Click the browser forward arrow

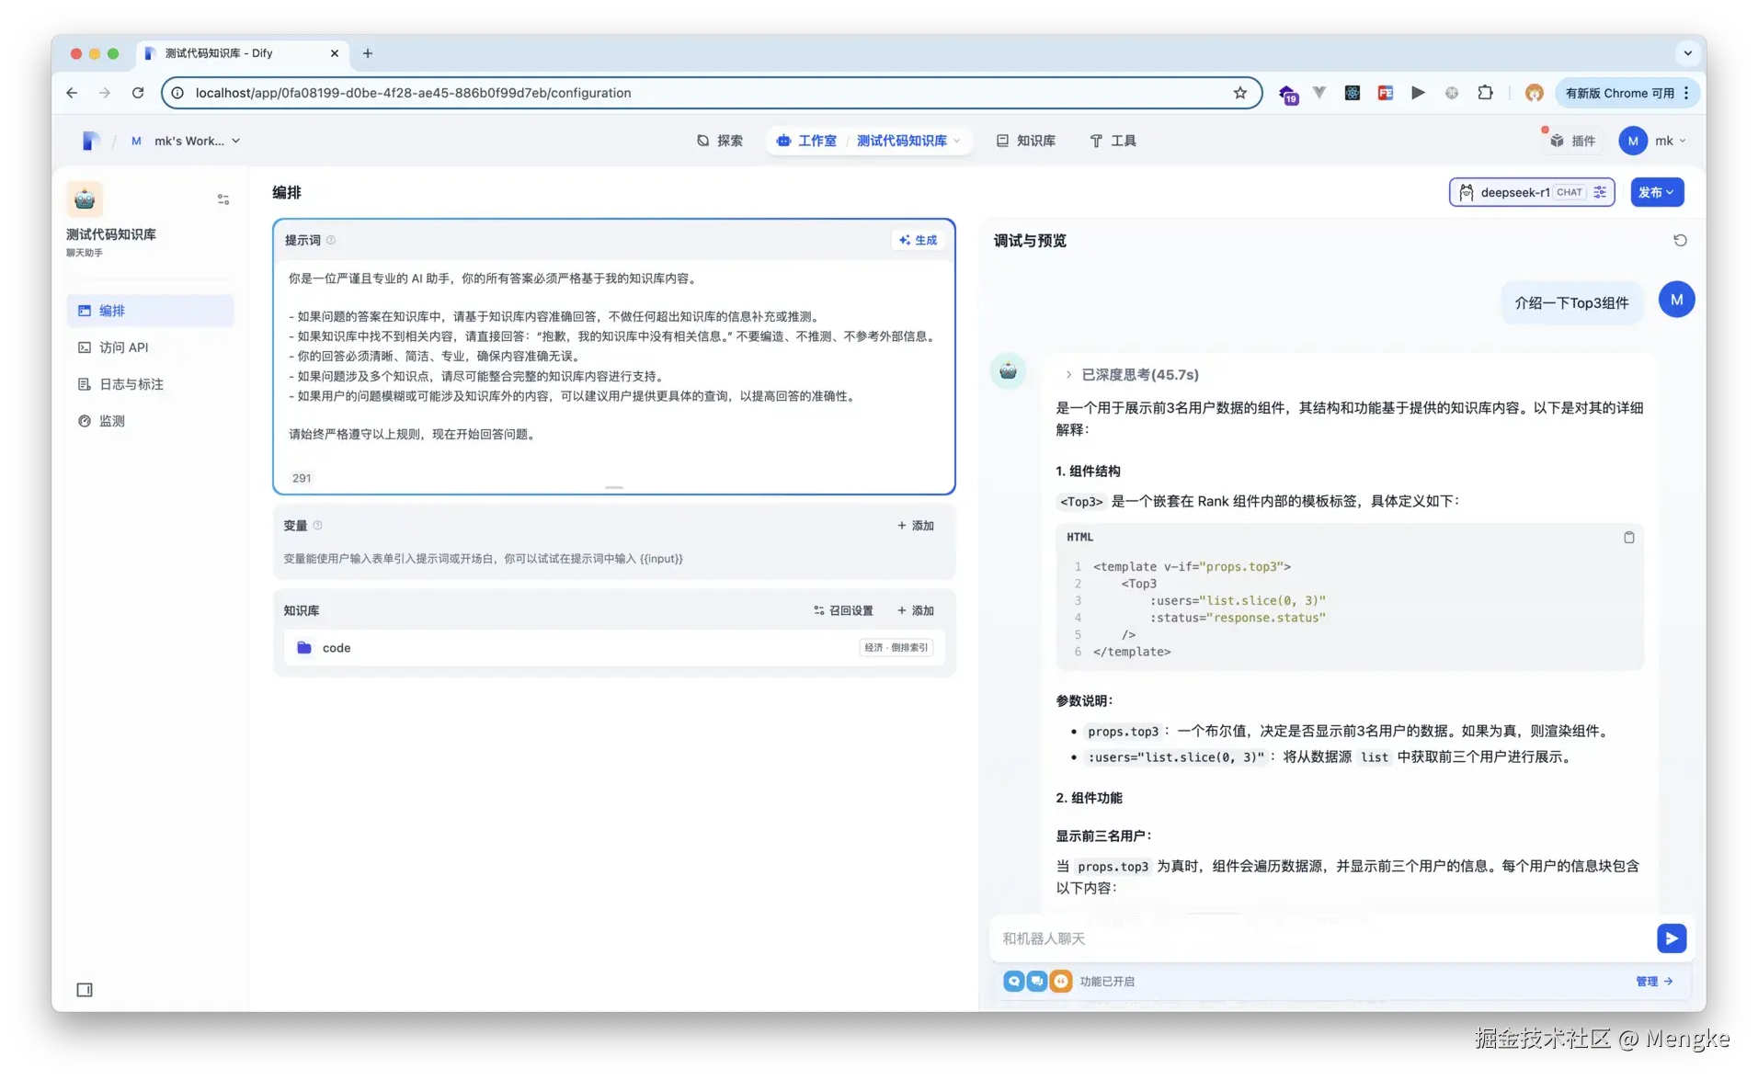[x=105, y=93]
